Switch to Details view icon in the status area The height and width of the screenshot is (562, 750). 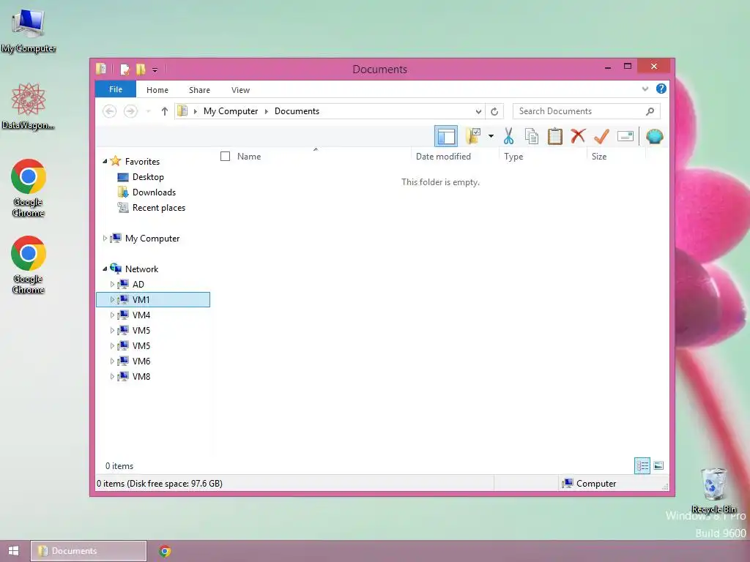click(642, 465)
